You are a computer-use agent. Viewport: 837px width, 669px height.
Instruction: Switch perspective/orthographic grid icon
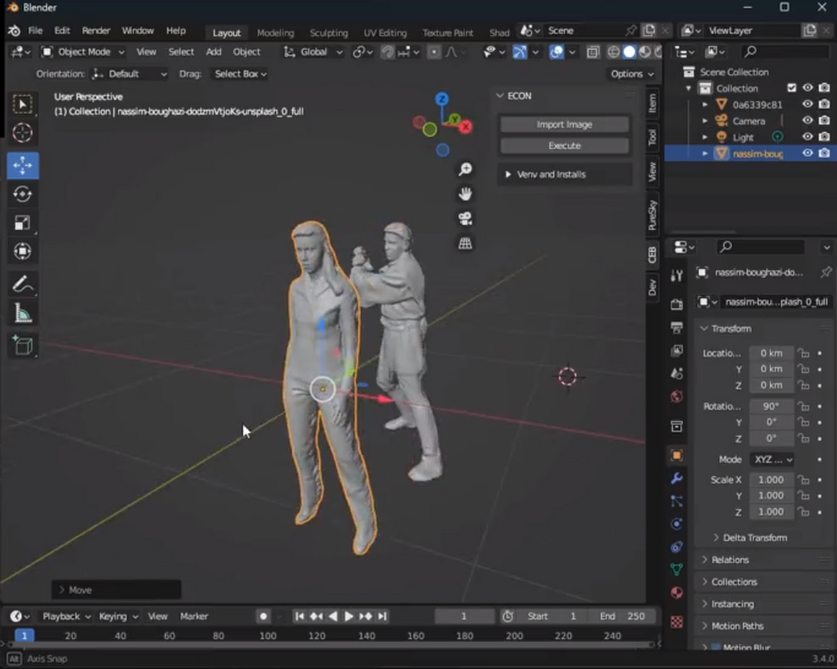point(465,243)
